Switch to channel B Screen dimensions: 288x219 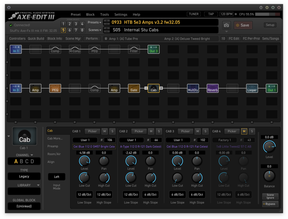21,162
